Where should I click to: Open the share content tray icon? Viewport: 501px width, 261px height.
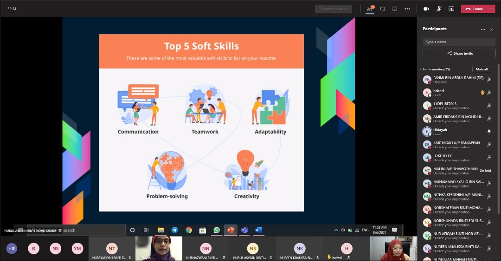click(x=451, y=9)
